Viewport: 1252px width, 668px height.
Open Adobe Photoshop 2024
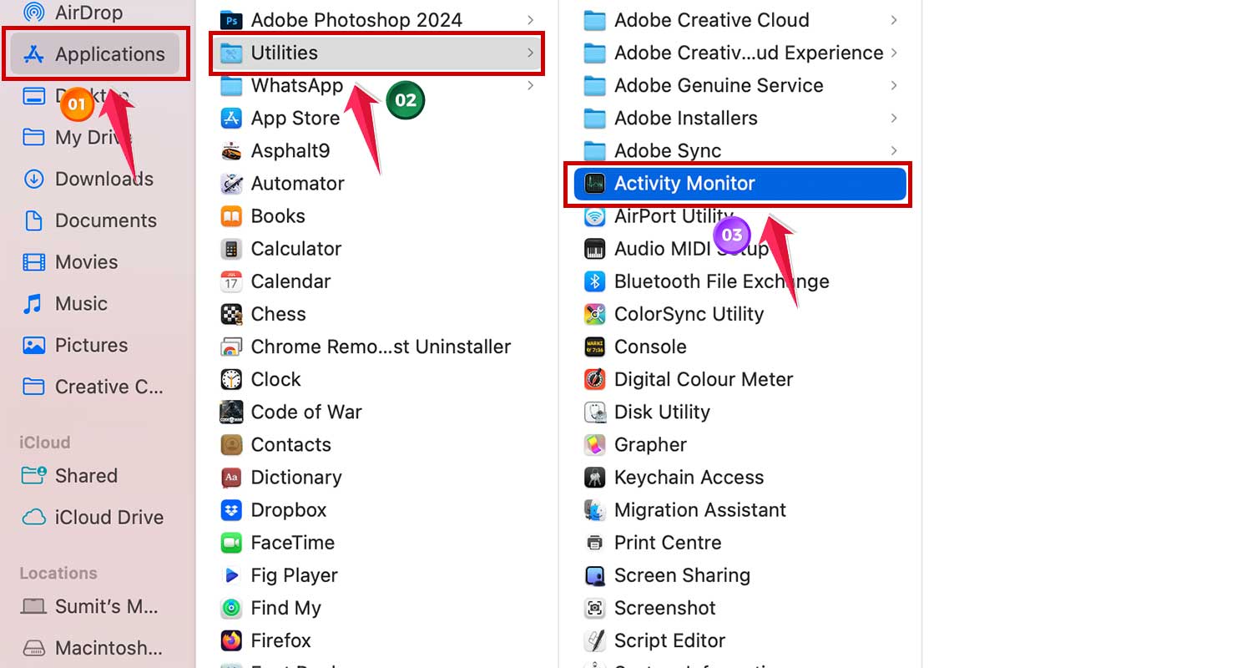359,19
